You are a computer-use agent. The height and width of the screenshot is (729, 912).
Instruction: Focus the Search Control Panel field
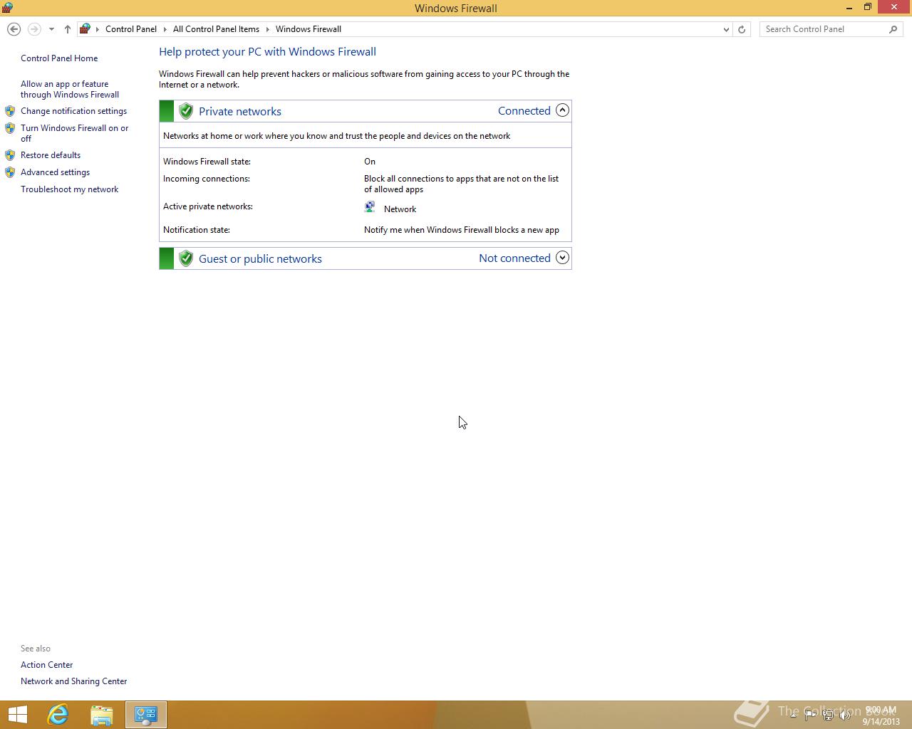(823, 29)
